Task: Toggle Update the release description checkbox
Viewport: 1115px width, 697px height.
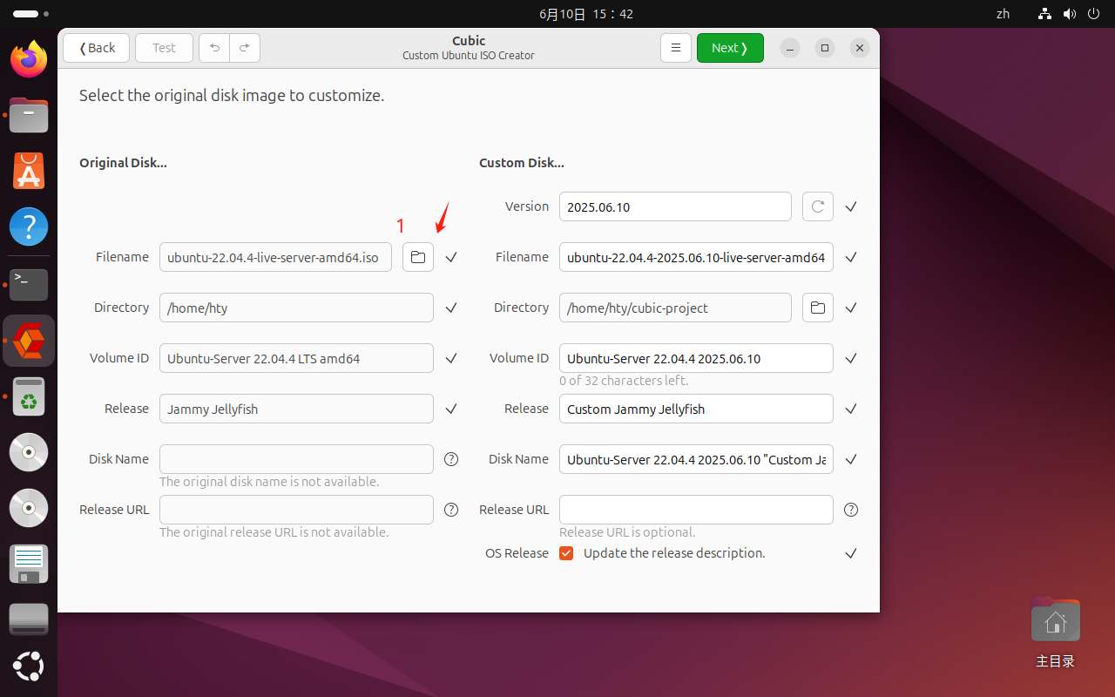Action: tap(566, 553)
